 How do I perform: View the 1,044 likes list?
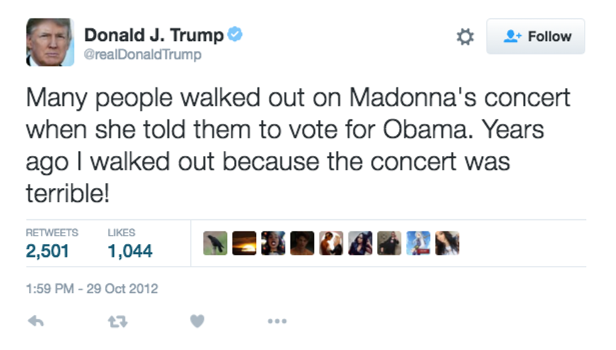pos(130,251)
